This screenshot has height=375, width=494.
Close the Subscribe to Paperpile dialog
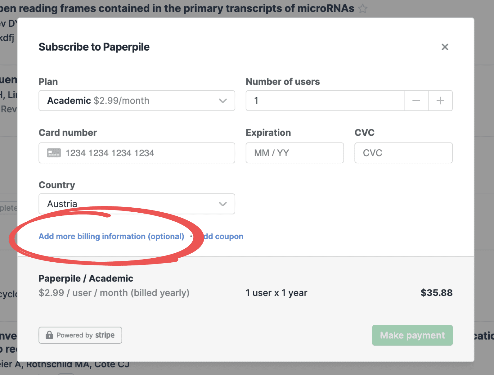[445, 47]
